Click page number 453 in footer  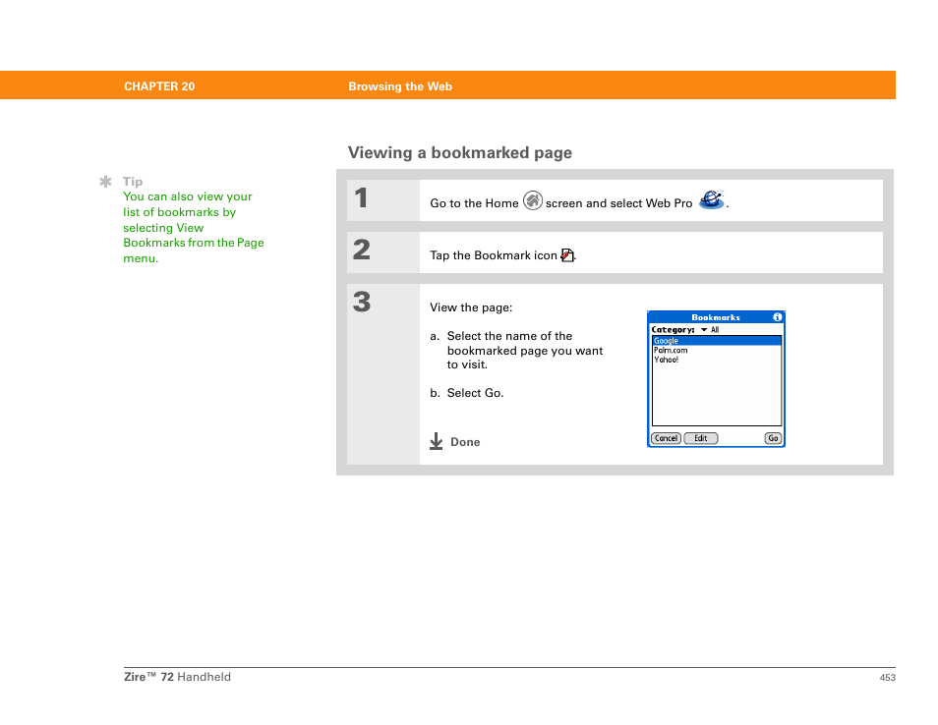[887, 678]
